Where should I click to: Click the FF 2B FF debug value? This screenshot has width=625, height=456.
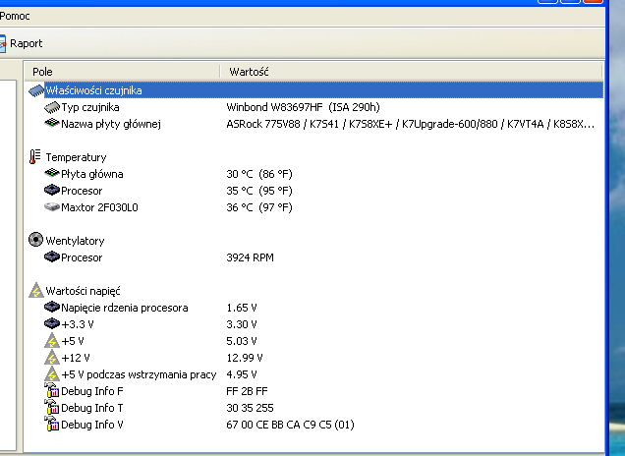point(247,391)
